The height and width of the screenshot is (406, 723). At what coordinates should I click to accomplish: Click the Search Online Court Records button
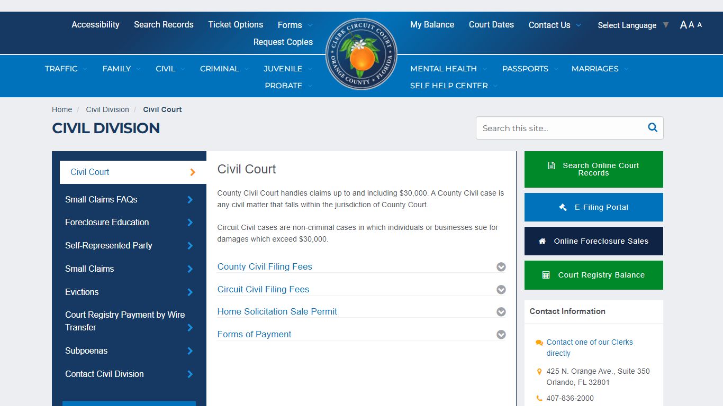coord(594,169)
